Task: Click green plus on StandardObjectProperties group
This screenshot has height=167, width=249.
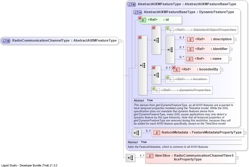Action: pyautogui.click(x=167, y=28)
